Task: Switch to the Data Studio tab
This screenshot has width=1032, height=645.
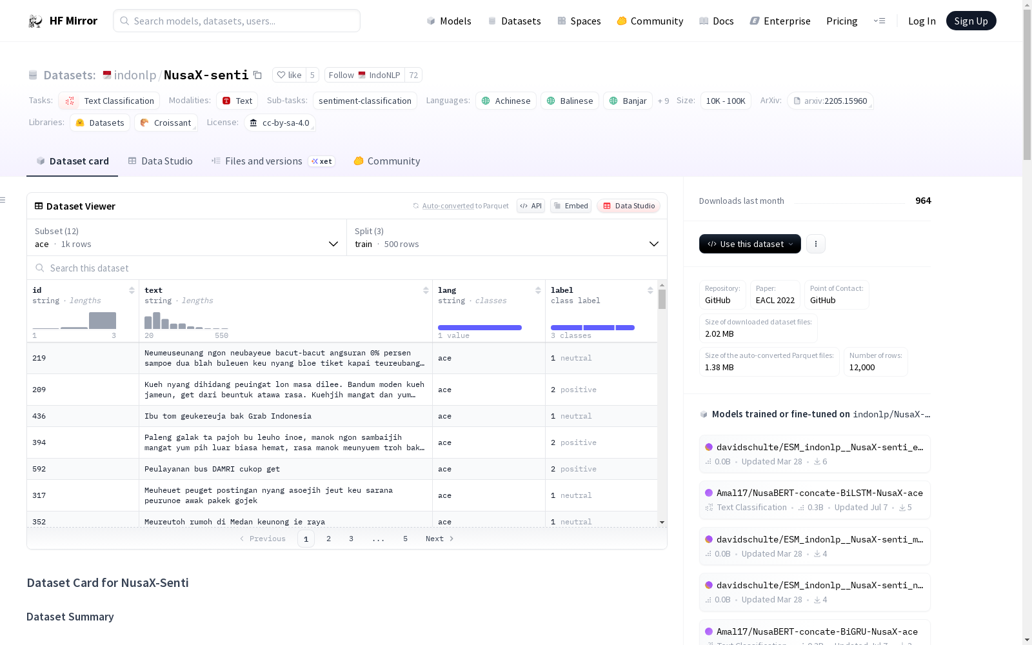Action: tap(161, 161)
